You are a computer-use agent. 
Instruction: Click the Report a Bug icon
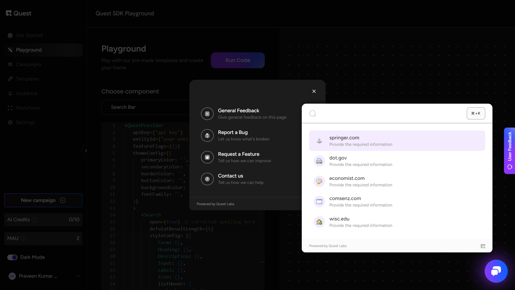point(207,136)
